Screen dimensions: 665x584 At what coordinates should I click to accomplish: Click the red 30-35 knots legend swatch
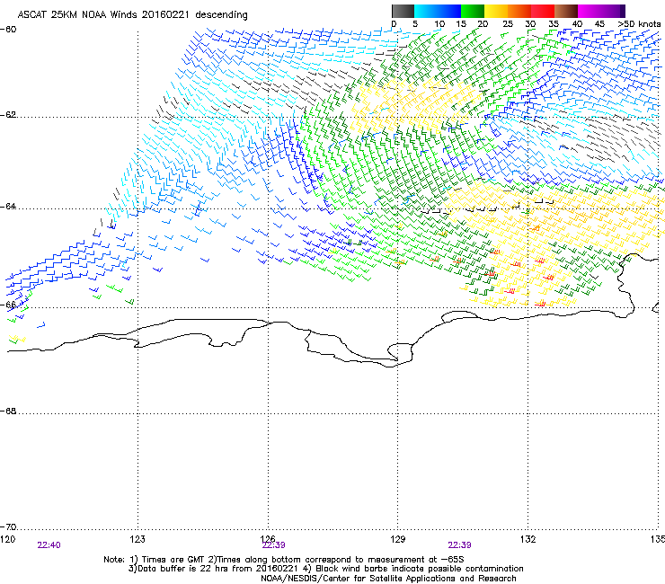[543, 11]
